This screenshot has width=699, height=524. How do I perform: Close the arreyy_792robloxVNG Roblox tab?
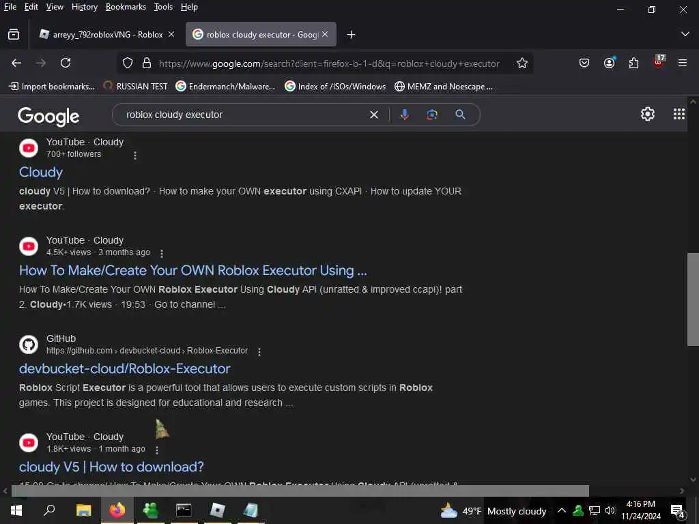(x=171, y=34)
